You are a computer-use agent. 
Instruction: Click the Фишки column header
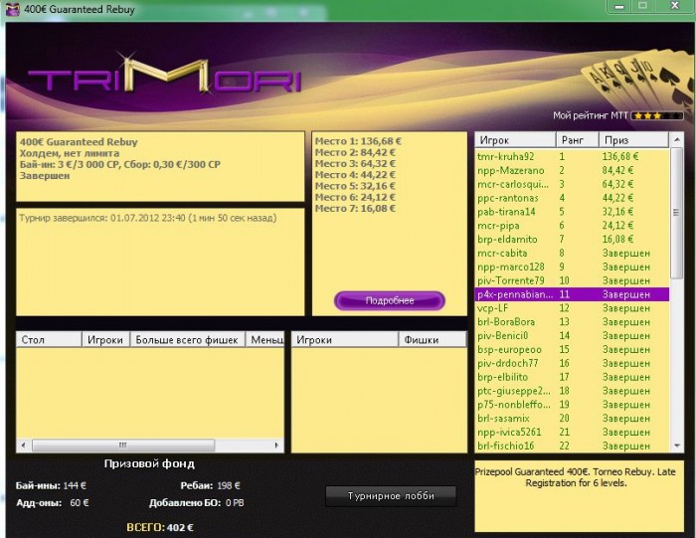click(x=433, y=339)
